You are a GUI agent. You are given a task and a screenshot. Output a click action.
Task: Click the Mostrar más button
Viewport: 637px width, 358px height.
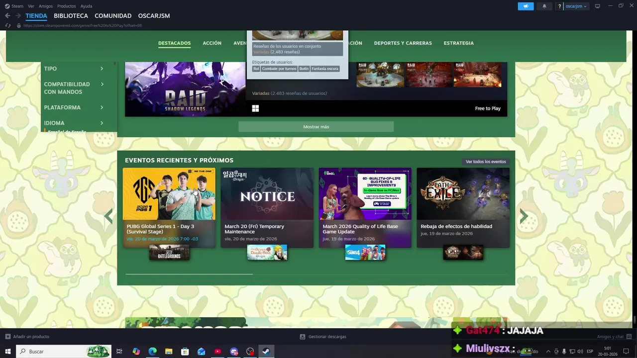(x=316, y=127)
